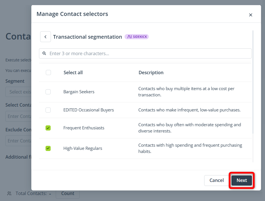Click High-Value Regulars description text
Image resolution: width=265 pixels, height=201 pixels.
[190, 148]
